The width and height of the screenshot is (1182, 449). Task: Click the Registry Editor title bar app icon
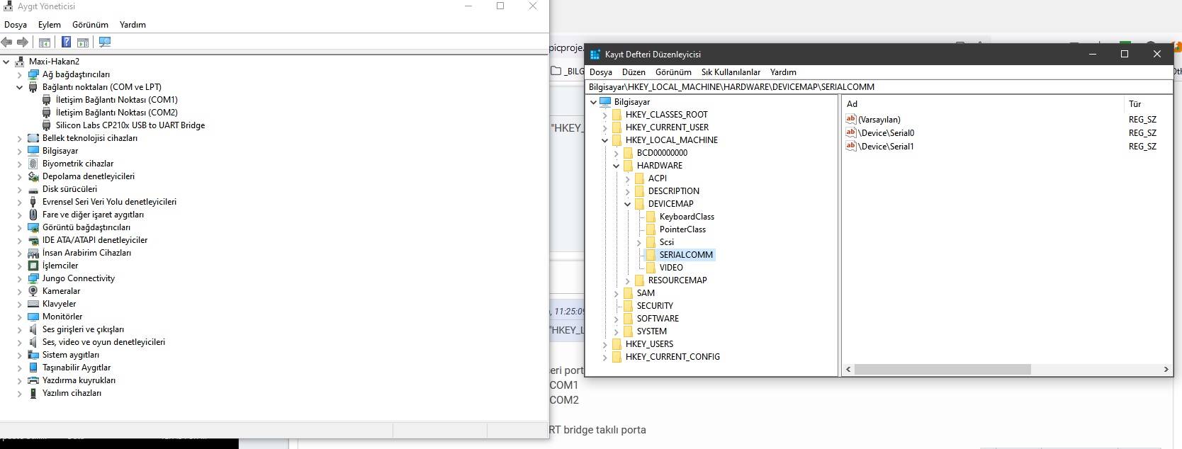595,55
